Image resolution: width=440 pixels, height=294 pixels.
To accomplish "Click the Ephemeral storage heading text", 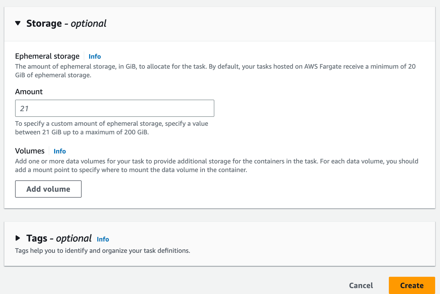I will coord(47,56).
